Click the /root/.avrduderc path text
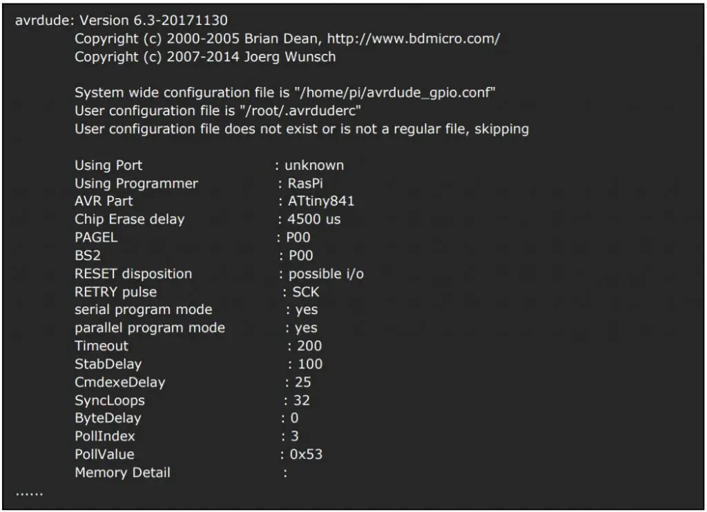The width and height of the screenshot is (707, 512). tap(301, 111)
